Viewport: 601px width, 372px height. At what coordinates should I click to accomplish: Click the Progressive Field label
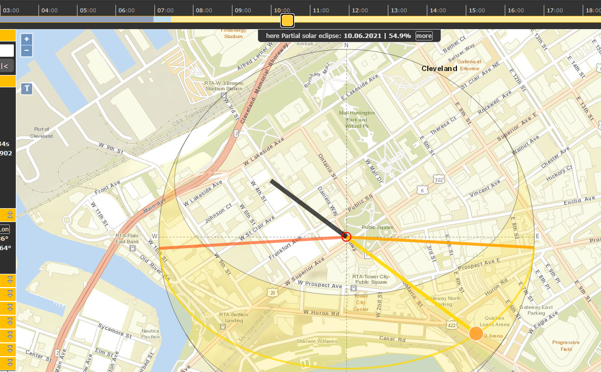[x=566, y=345]
